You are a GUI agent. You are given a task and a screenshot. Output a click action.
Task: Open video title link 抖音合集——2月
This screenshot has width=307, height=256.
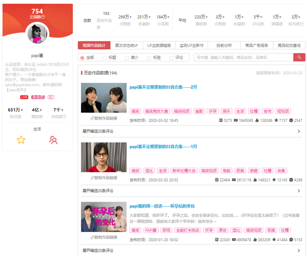[163, 87]
